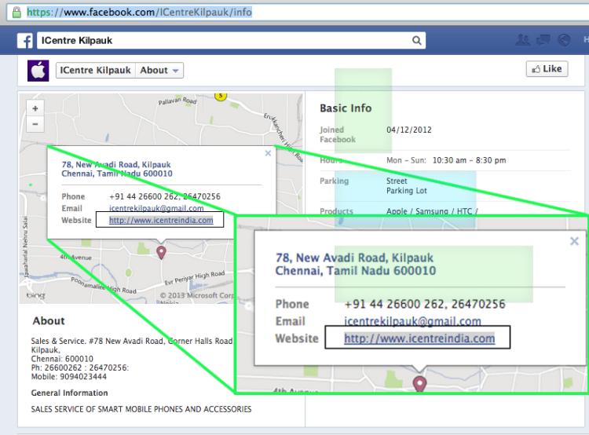Open the icentreindia.com website link in small popup
This screenshot has height=435, width=589.
coord(161,220)
